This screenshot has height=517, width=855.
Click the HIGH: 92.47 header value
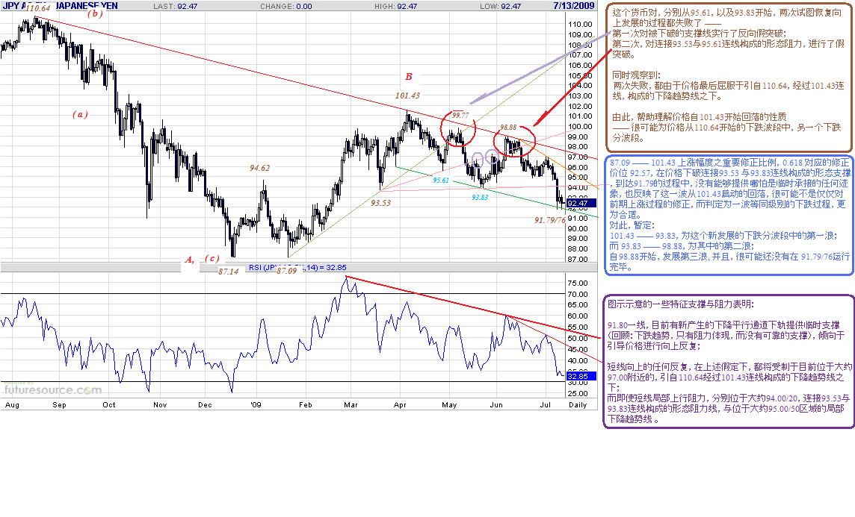[396, 6]
